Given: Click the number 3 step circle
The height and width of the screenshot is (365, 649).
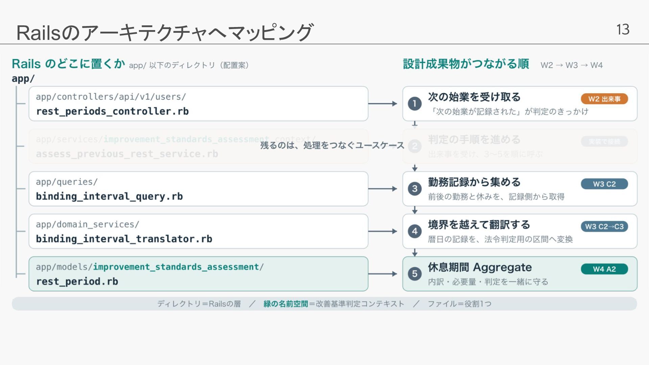Looking at the screenshot, I should coord(415,189).
